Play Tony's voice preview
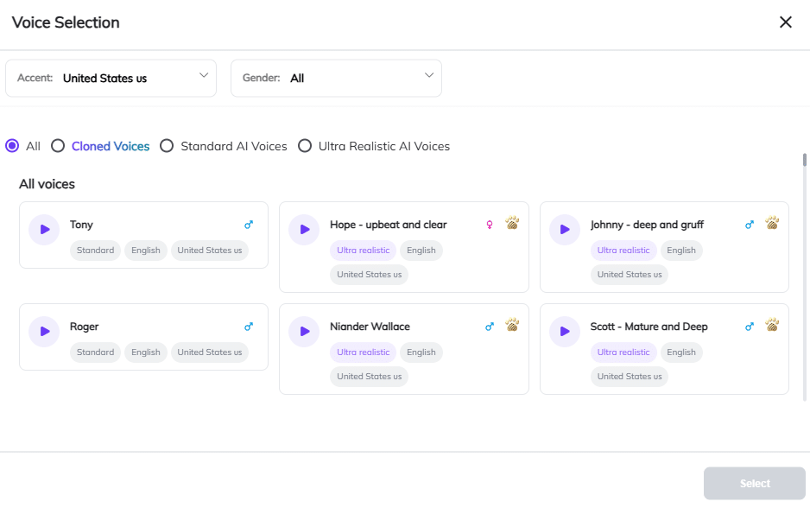Screen dimensions: 810x508 pos(43,229)
